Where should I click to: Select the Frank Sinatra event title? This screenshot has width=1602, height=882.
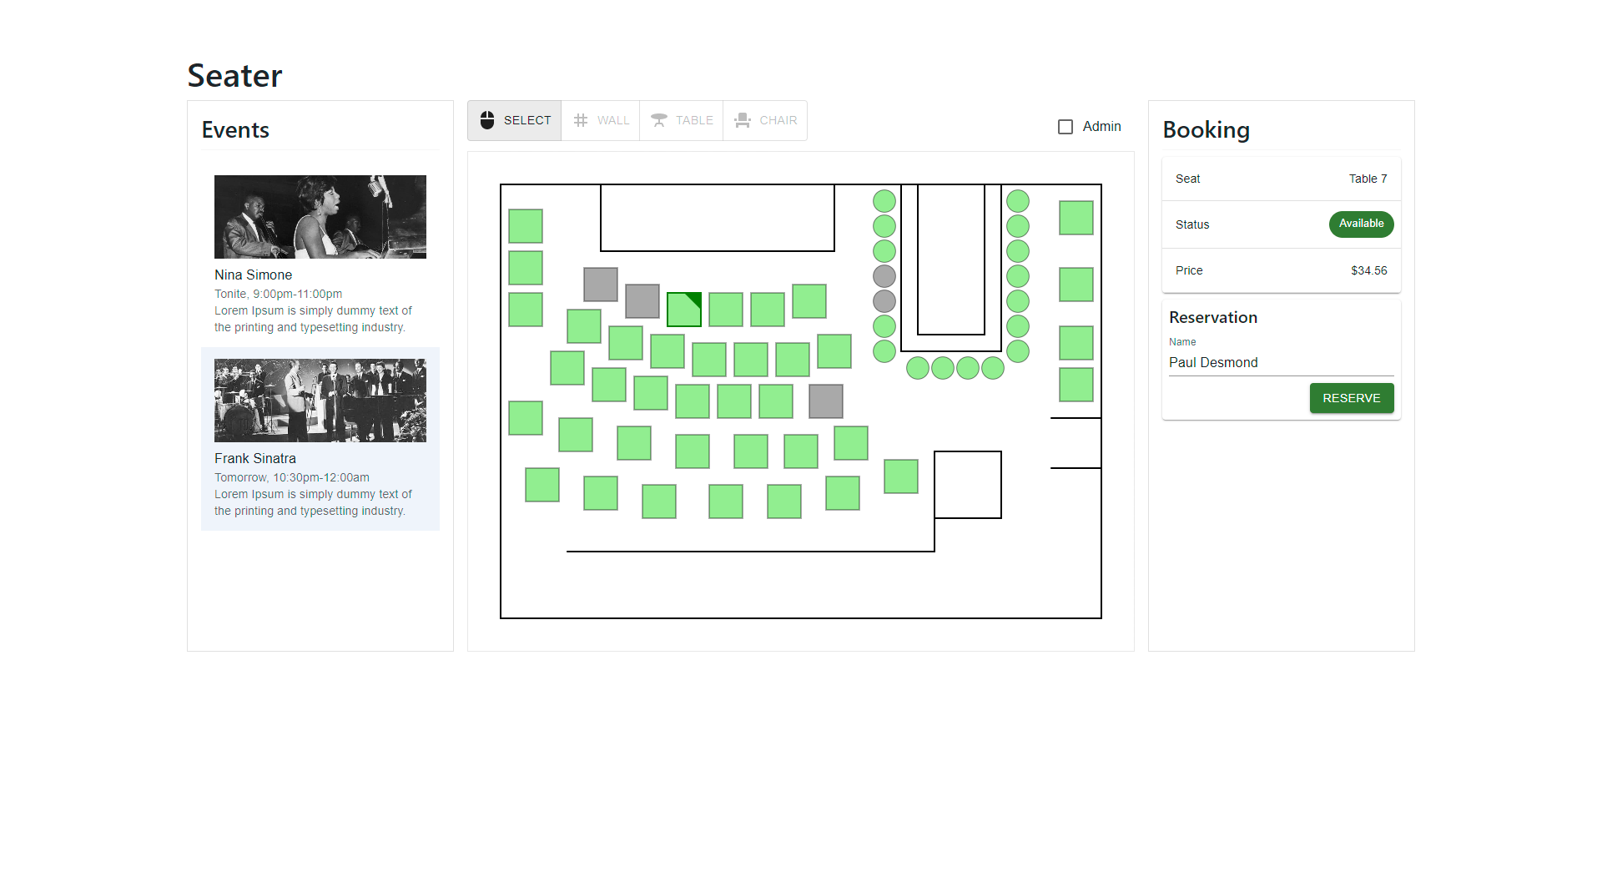click(255, 458)
